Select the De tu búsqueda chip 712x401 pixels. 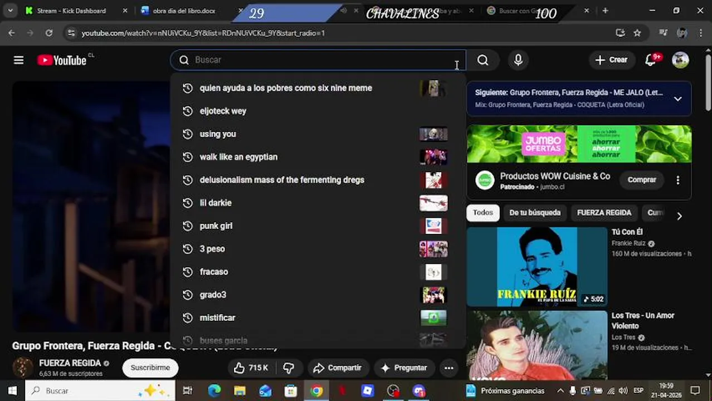pos(535,213)
